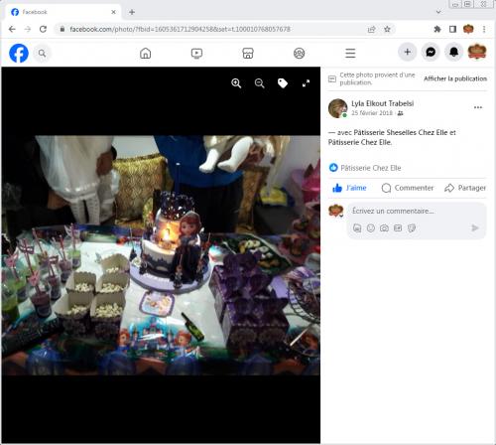Zoom in on the photo
Viewport: 496px width, 445px height.
click(236, 83)
